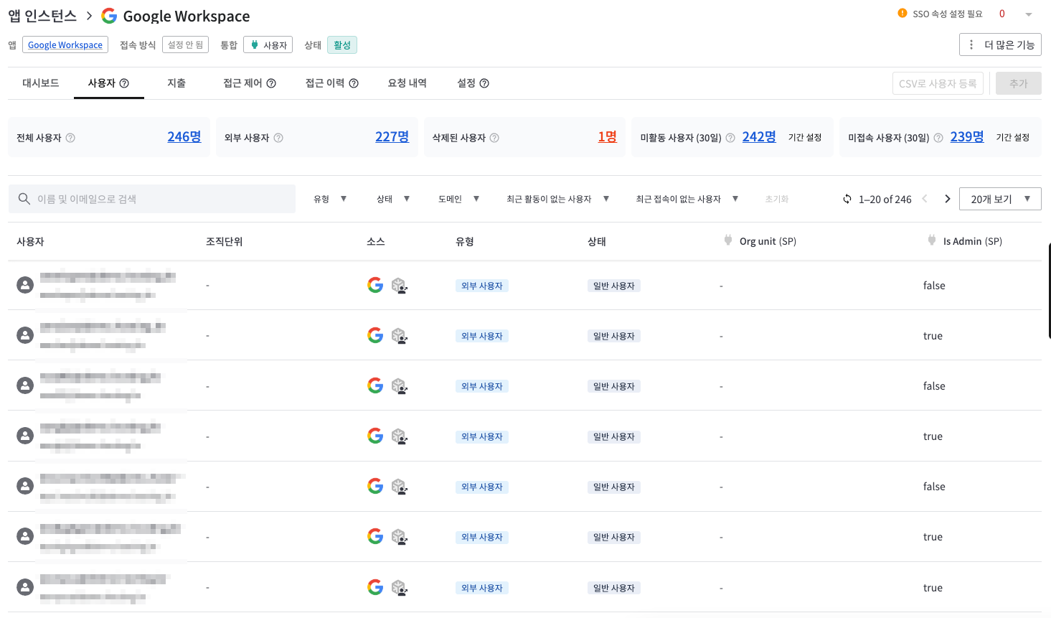This screenshot has width=1051, height=618.
Task: Open the 20개 보기 page size selector
Action: pos(1000,199)
